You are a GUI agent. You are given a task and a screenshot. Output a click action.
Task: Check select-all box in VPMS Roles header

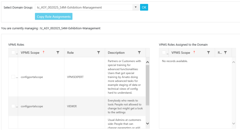[x=13, y=53]
